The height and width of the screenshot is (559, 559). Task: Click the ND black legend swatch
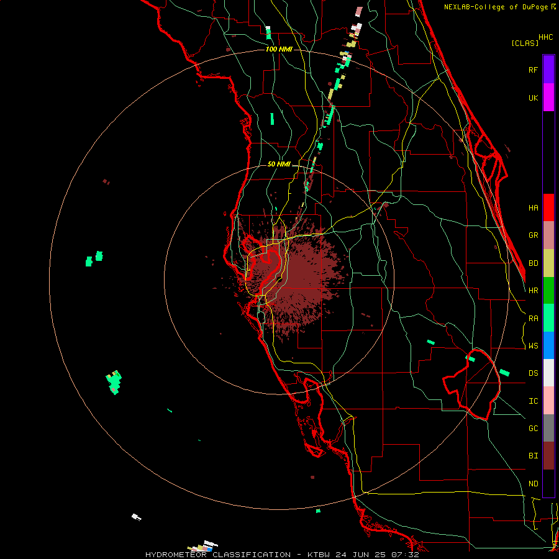tap(548, 483)
